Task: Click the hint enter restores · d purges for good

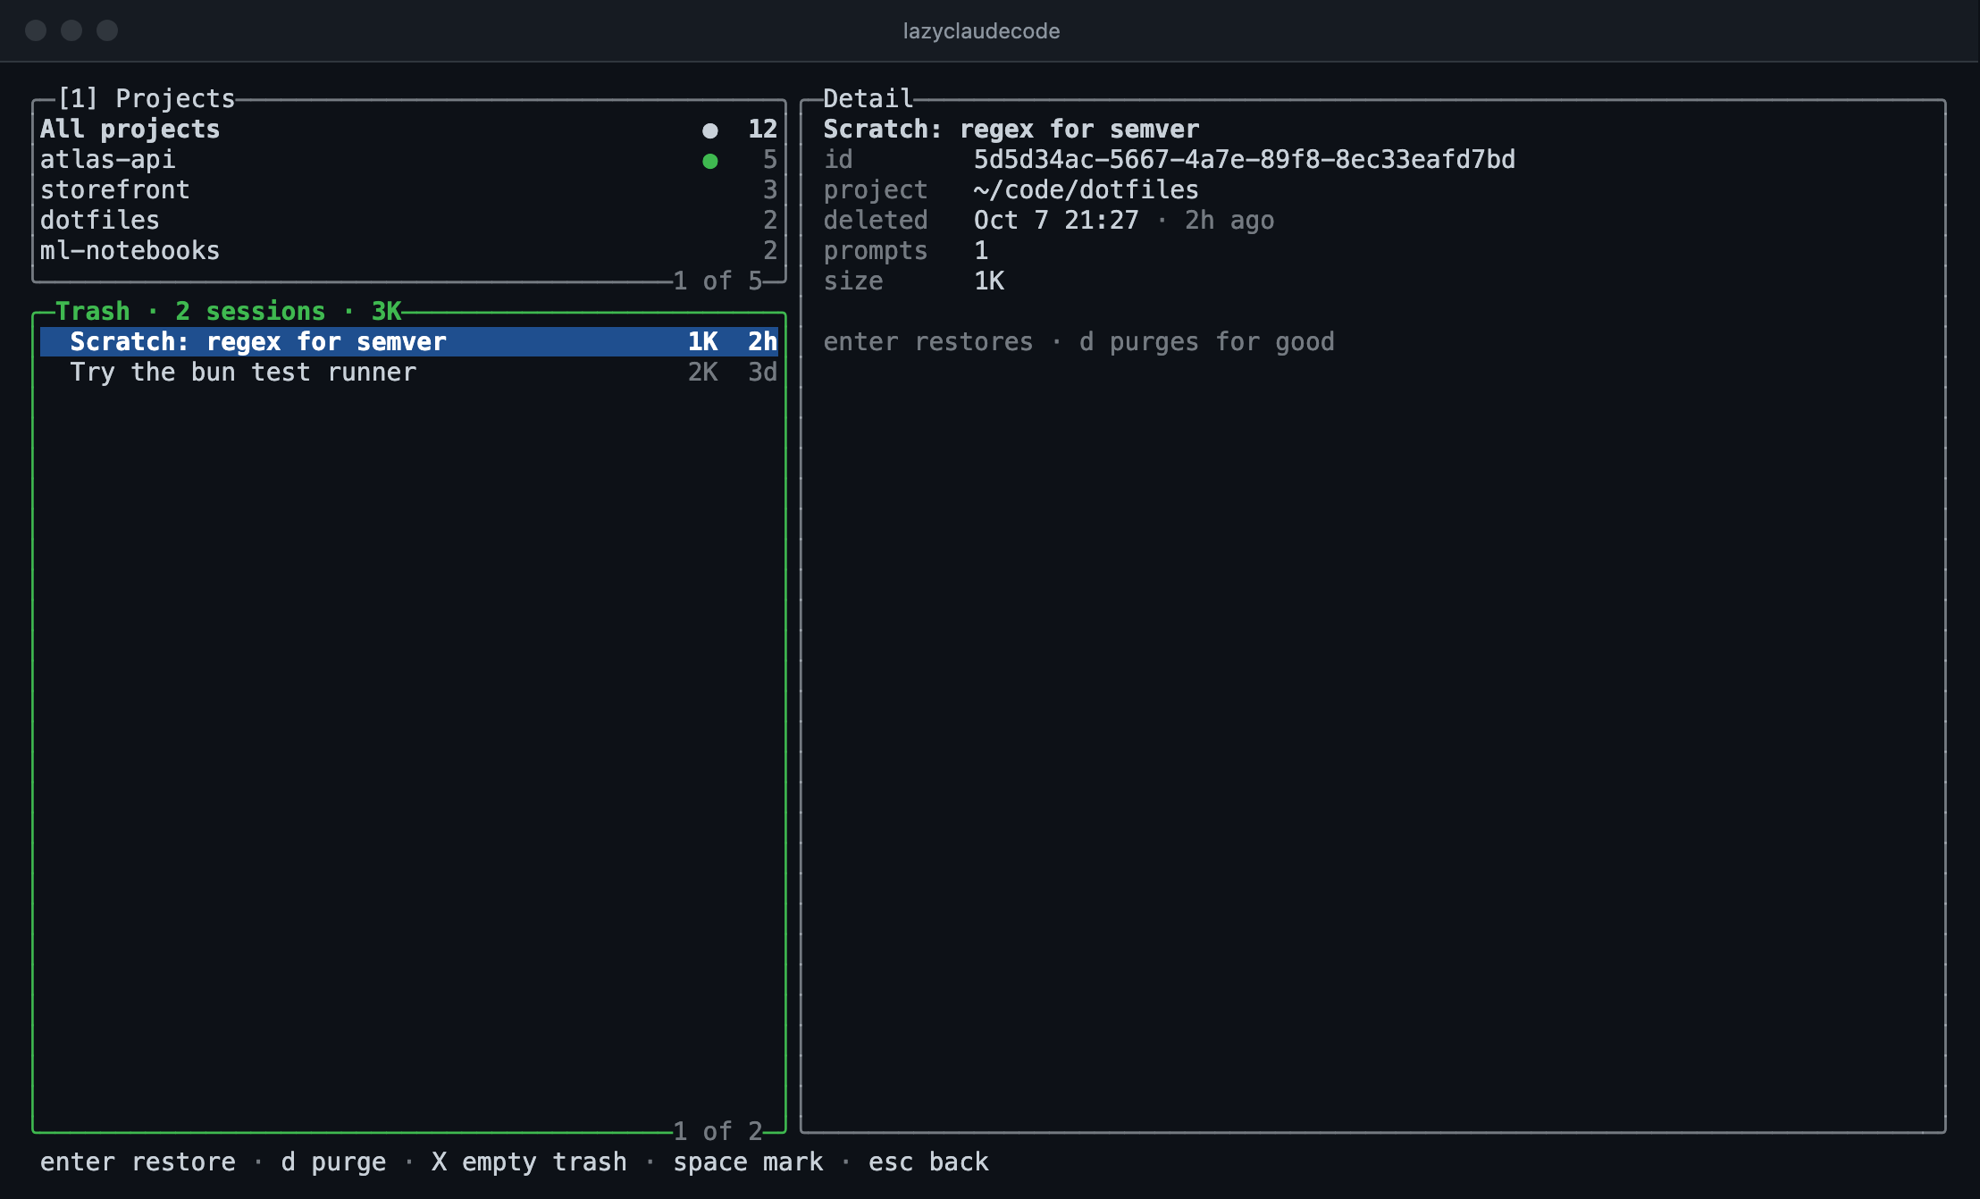Action: [1078, 342]
